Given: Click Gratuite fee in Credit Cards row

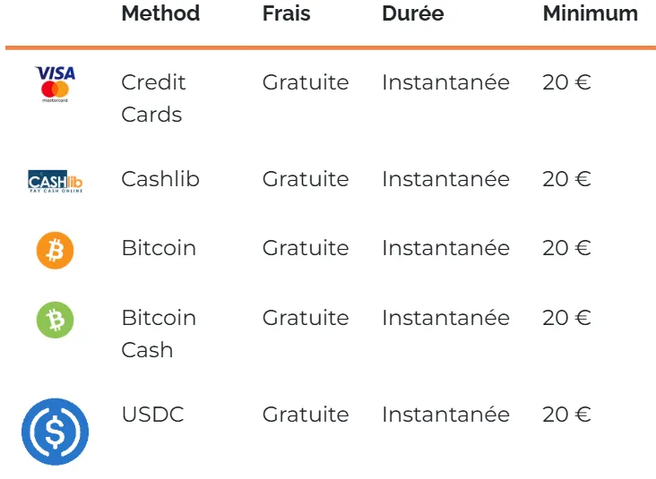Looking at the screenshot, I should 306,82.
